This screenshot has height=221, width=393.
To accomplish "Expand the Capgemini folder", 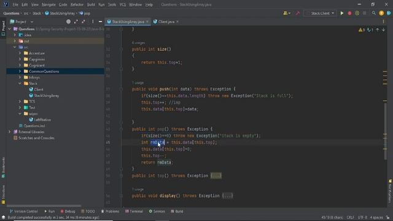I will click(x=20, y=59).
